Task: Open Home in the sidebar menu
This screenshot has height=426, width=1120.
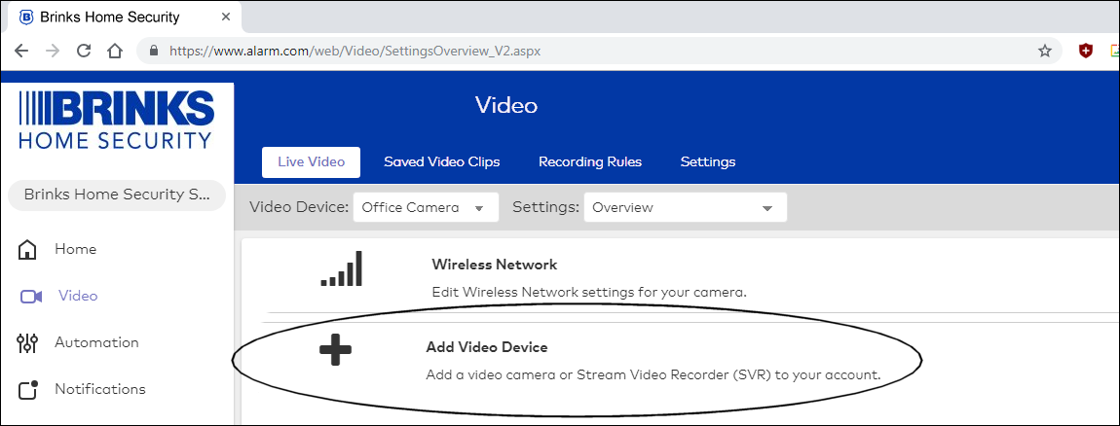Action: [76, 249]
